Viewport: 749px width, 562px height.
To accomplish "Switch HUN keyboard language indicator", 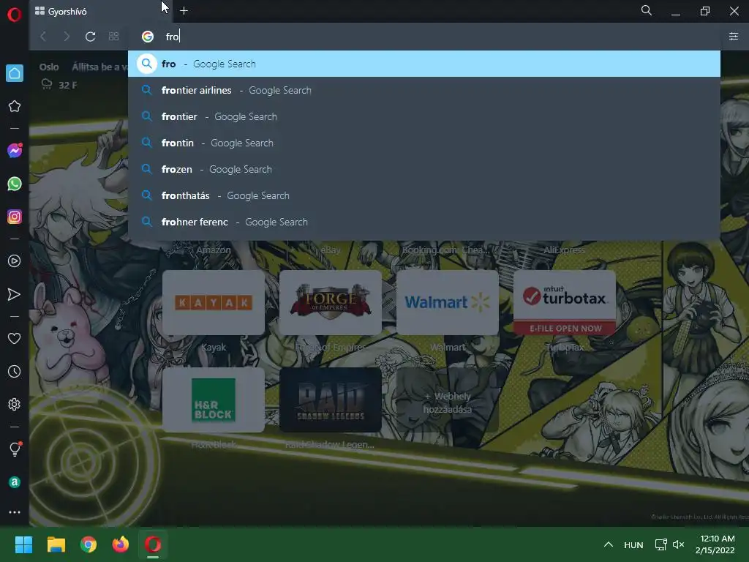I will click(x=633, y=544).
